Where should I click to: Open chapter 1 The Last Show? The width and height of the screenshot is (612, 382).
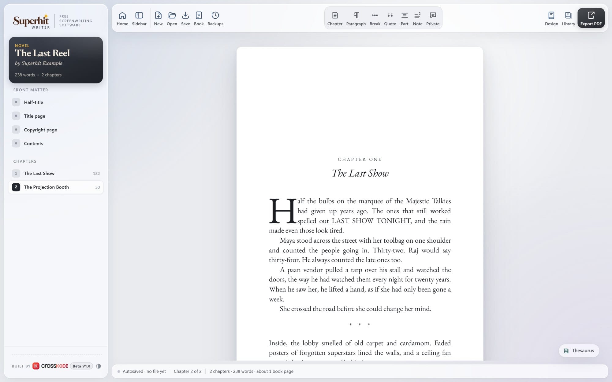(x=56, y=173)
